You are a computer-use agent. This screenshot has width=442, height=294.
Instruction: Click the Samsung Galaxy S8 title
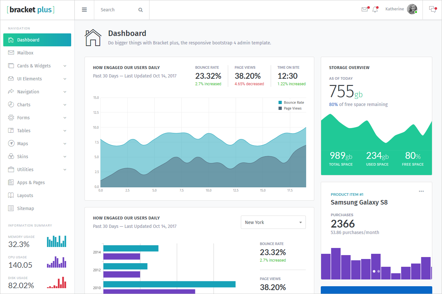coord(359,202)
